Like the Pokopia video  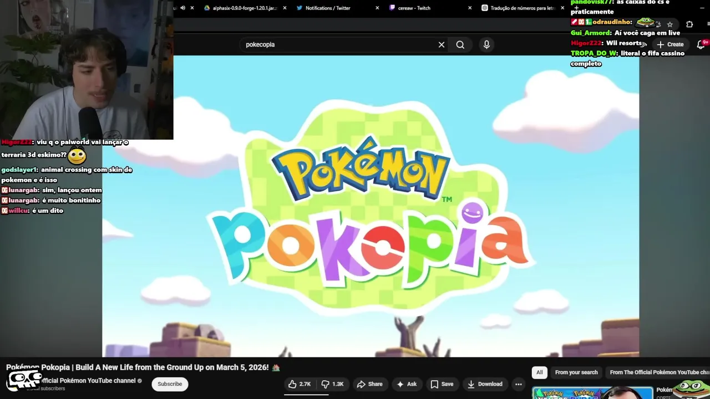300,384
